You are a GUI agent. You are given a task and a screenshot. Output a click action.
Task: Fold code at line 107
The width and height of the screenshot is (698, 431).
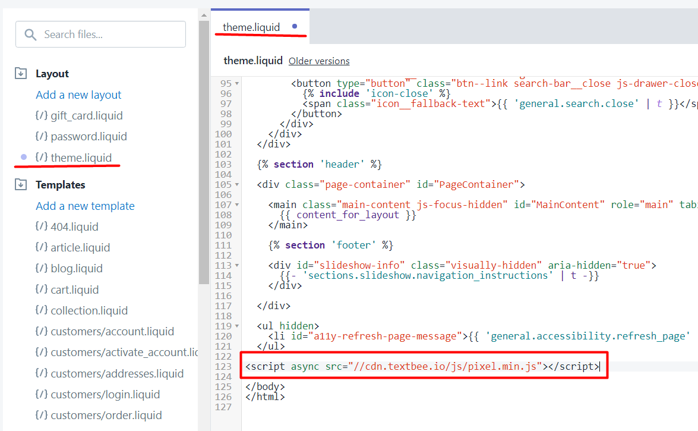pos(237,205)
